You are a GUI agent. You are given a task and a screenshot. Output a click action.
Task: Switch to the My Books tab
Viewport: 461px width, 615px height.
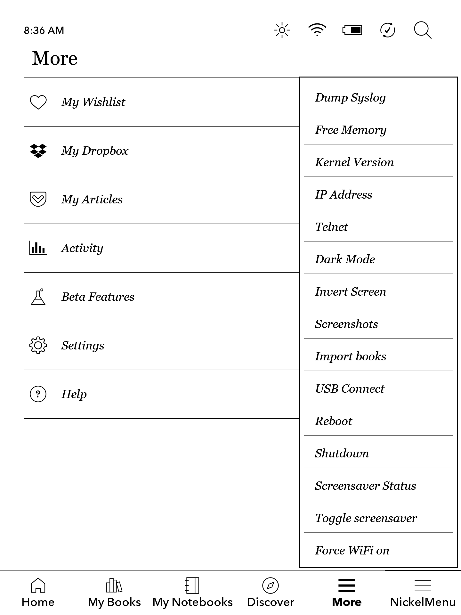pyautogui.click(x=114, y=593)
